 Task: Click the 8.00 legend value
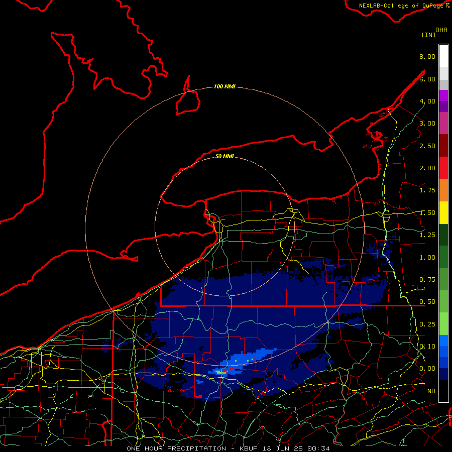pyautogui.click(x=427, y=56)
